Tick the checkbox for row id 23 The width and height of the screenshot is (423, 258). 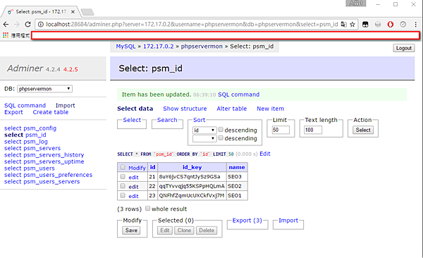[x=123, y=195]
